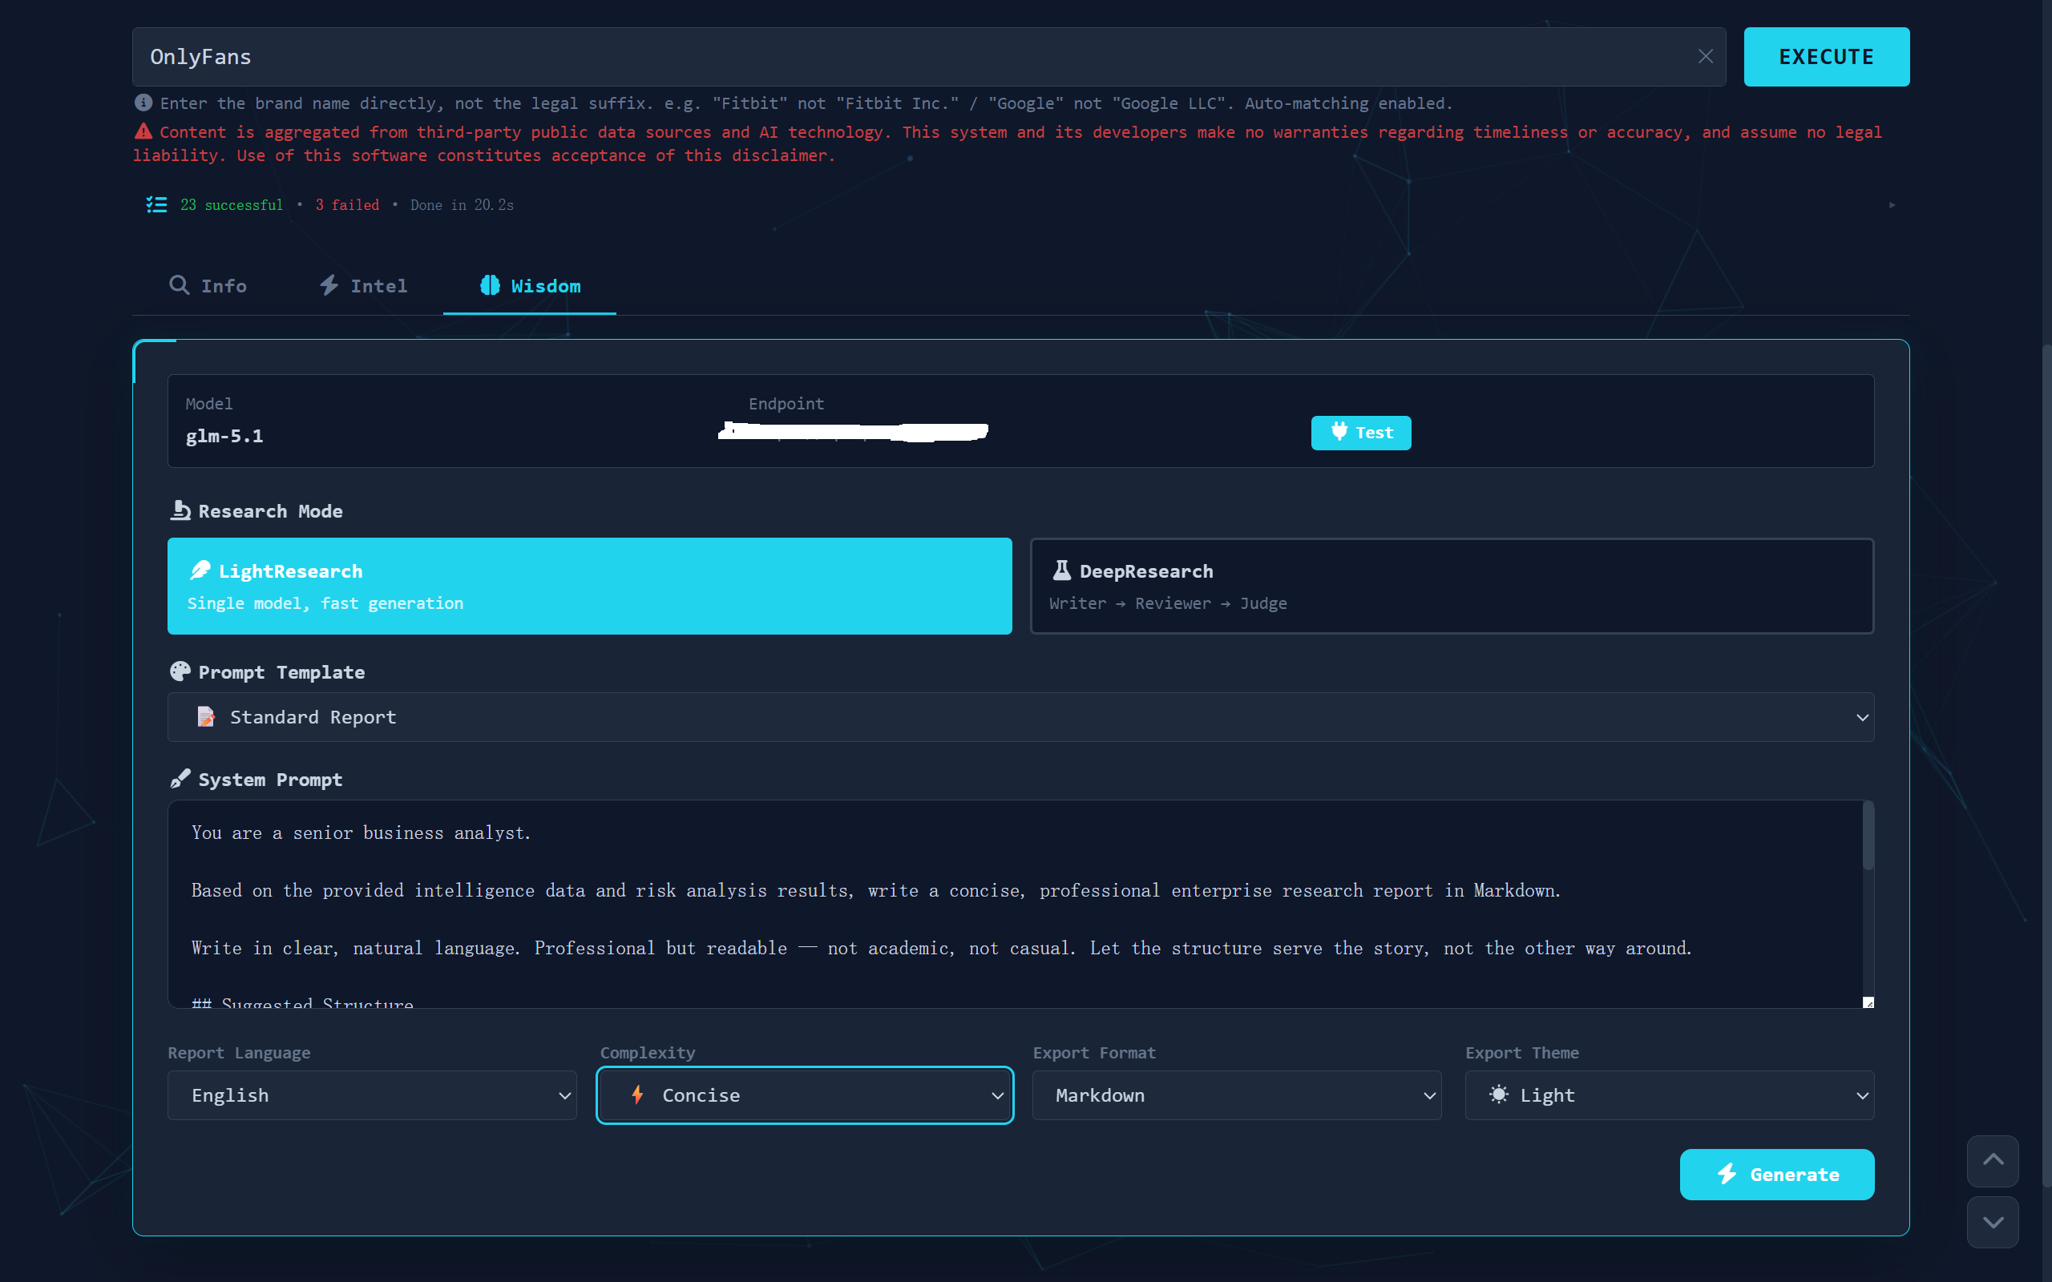Screen dimensions: 2052x1282
Task: Open the Complexity Concise dropdown
Action: coord(805,1095)
